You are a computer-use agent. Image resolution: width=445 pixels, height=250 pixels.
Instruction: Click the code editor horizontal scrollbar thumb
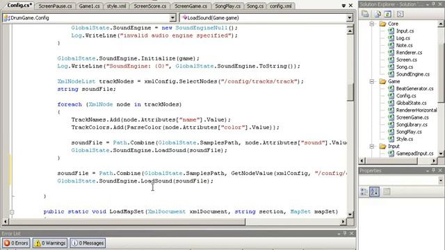(x=127, y=222)
